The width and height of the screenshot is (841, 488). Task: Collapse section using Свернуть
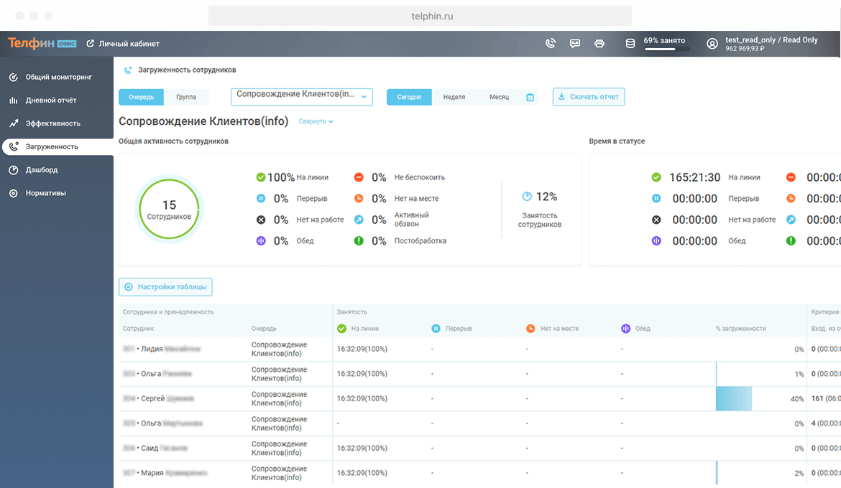(x=316, y=122)
